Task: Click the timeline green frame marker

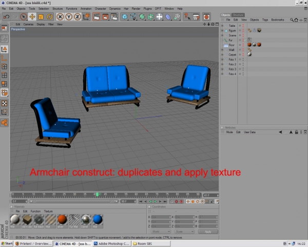Action: coord(97,195)
